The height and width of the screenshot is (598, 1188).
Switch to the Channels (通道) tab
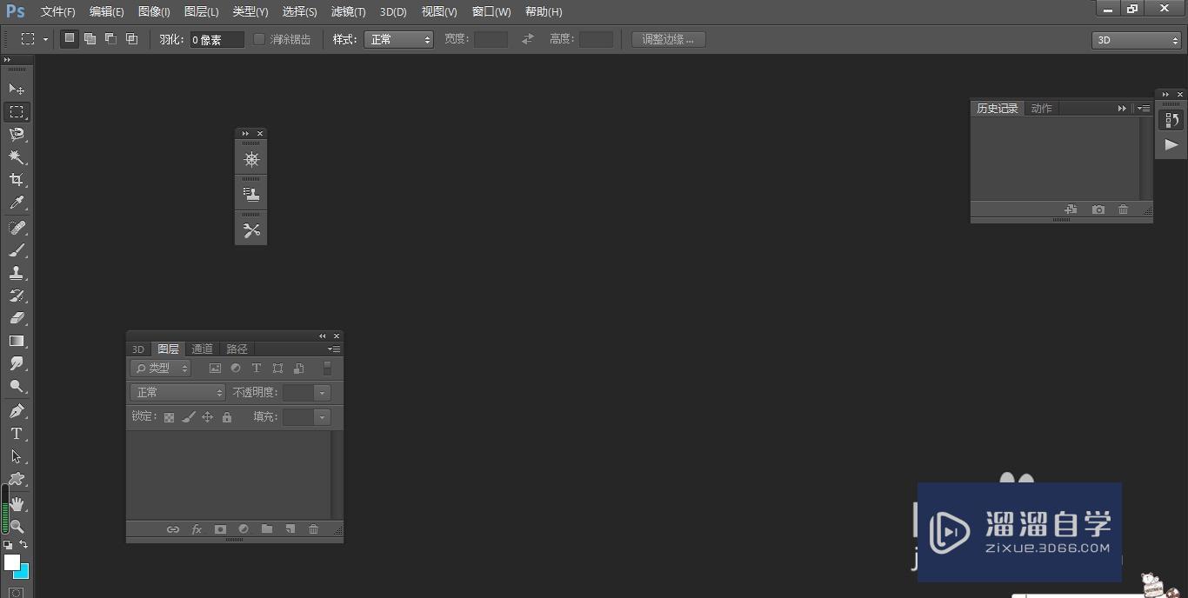202,349
